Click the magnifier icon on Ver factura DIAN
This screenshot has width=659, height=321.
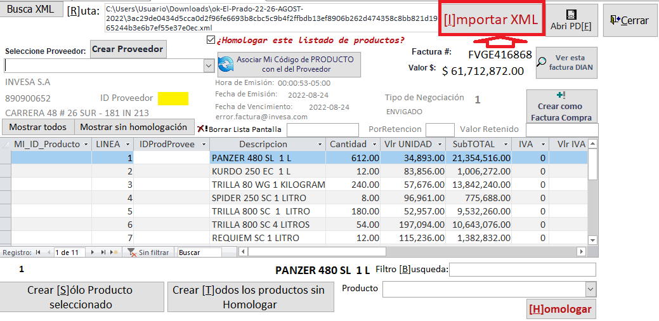click(x=542, y=62)
